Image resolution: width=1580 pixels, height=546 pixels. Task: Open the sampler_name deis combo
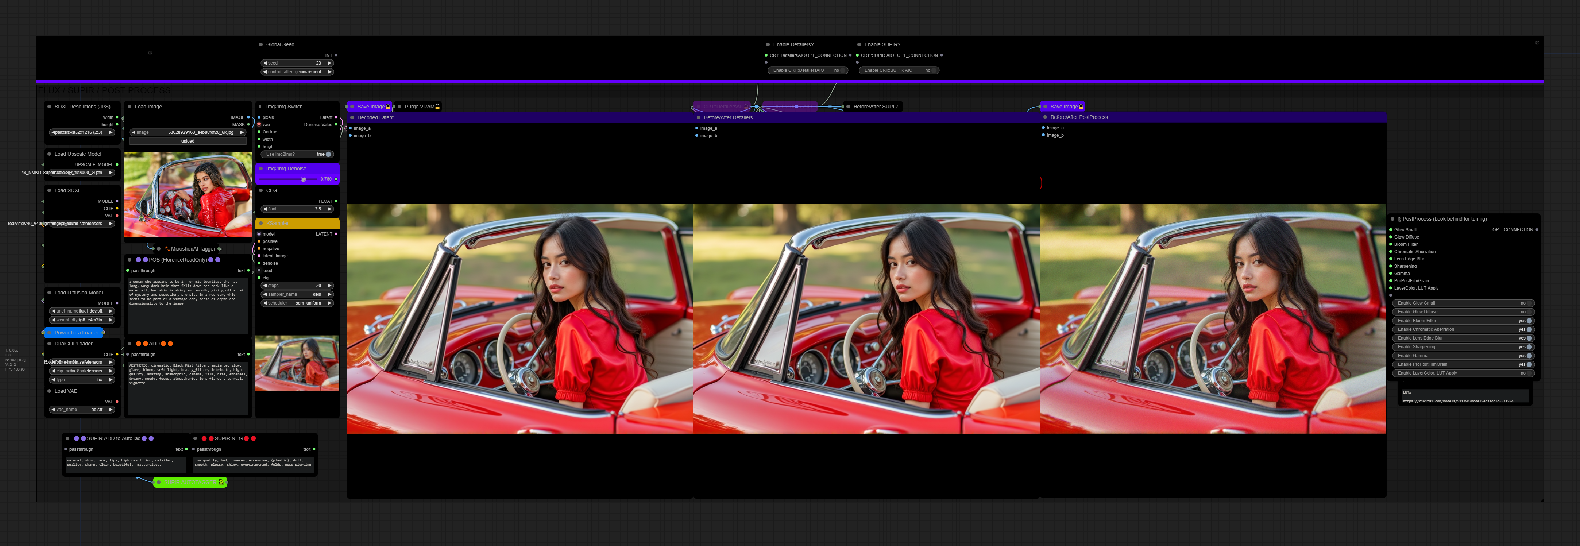click(x=297, y=294)
